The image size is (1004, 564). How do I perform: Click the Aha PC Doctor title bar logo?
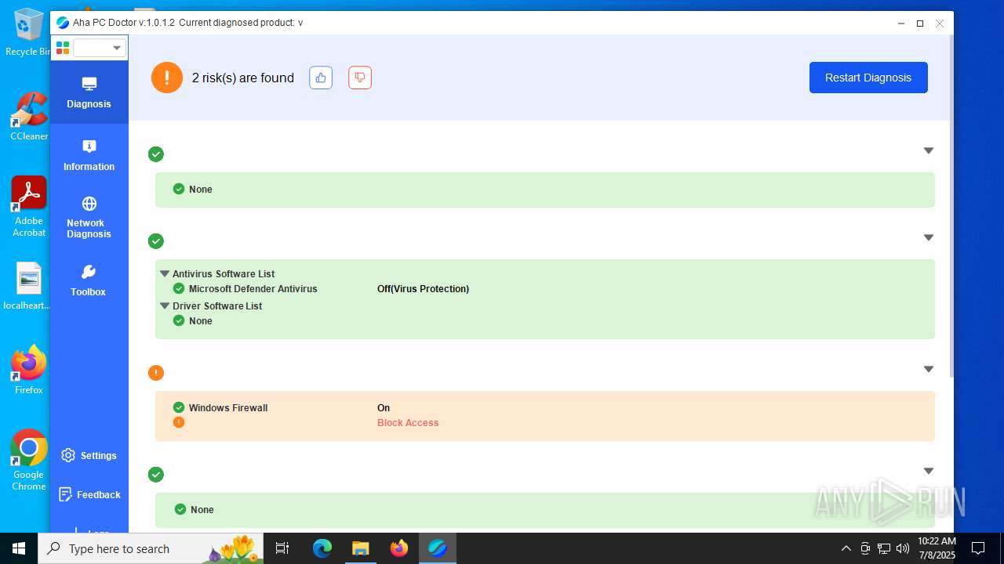coord(63,23)
